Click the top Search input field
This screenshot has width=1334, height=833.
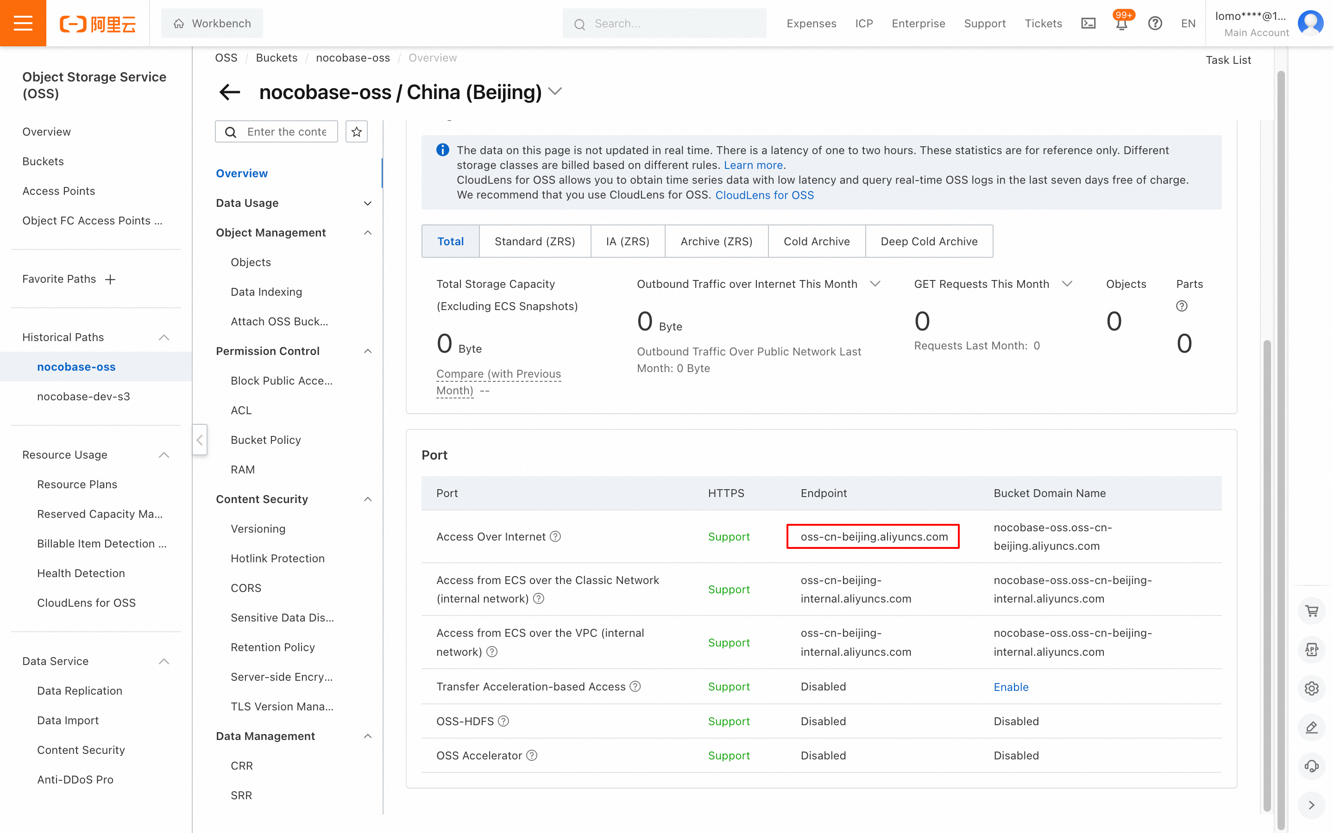coord(664,24)
